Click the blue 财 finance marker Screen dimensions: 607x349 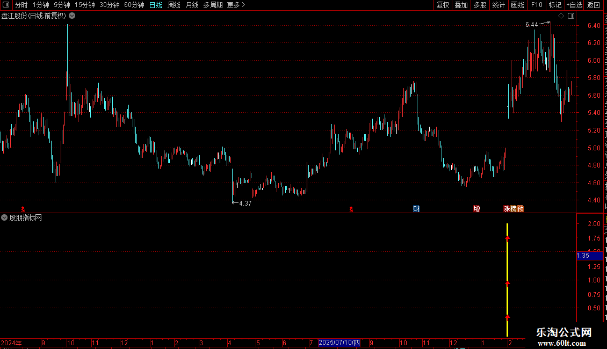416,209
